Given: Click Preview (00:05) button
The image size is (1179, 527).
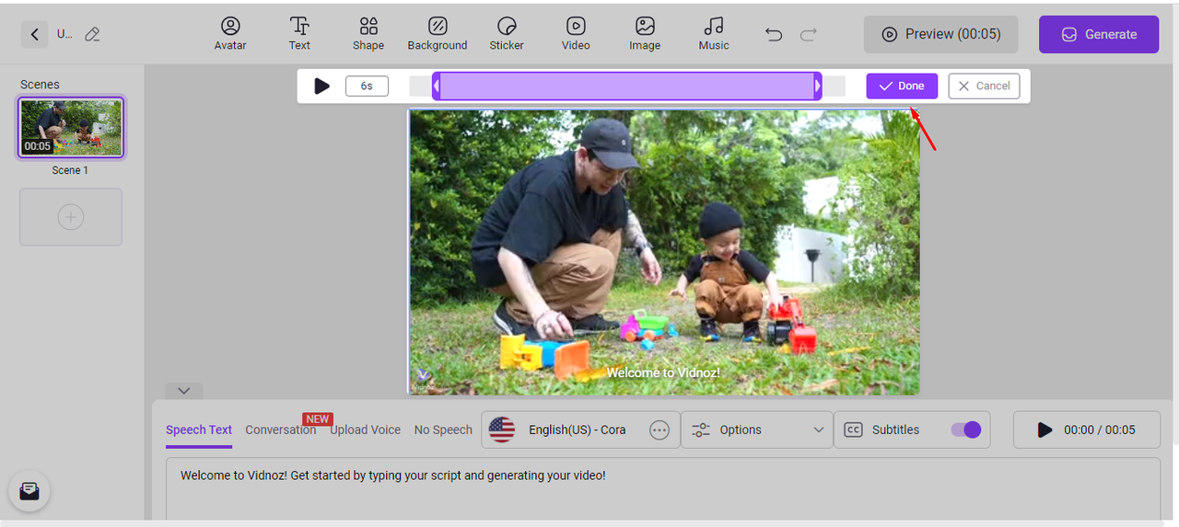Looking at the screenshot, I should pyautogui.click(x=940, y=34).
